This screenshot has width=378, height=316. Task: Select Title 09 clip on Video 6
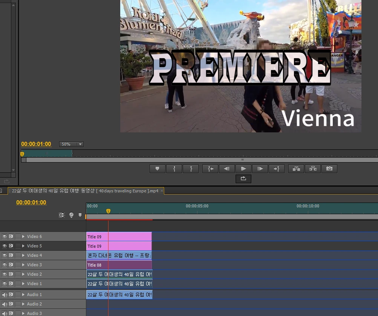pos(119,237)
